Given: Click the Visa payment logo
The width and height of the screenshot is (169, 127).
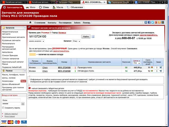Looking at the screenshot, I should point(4,122).
